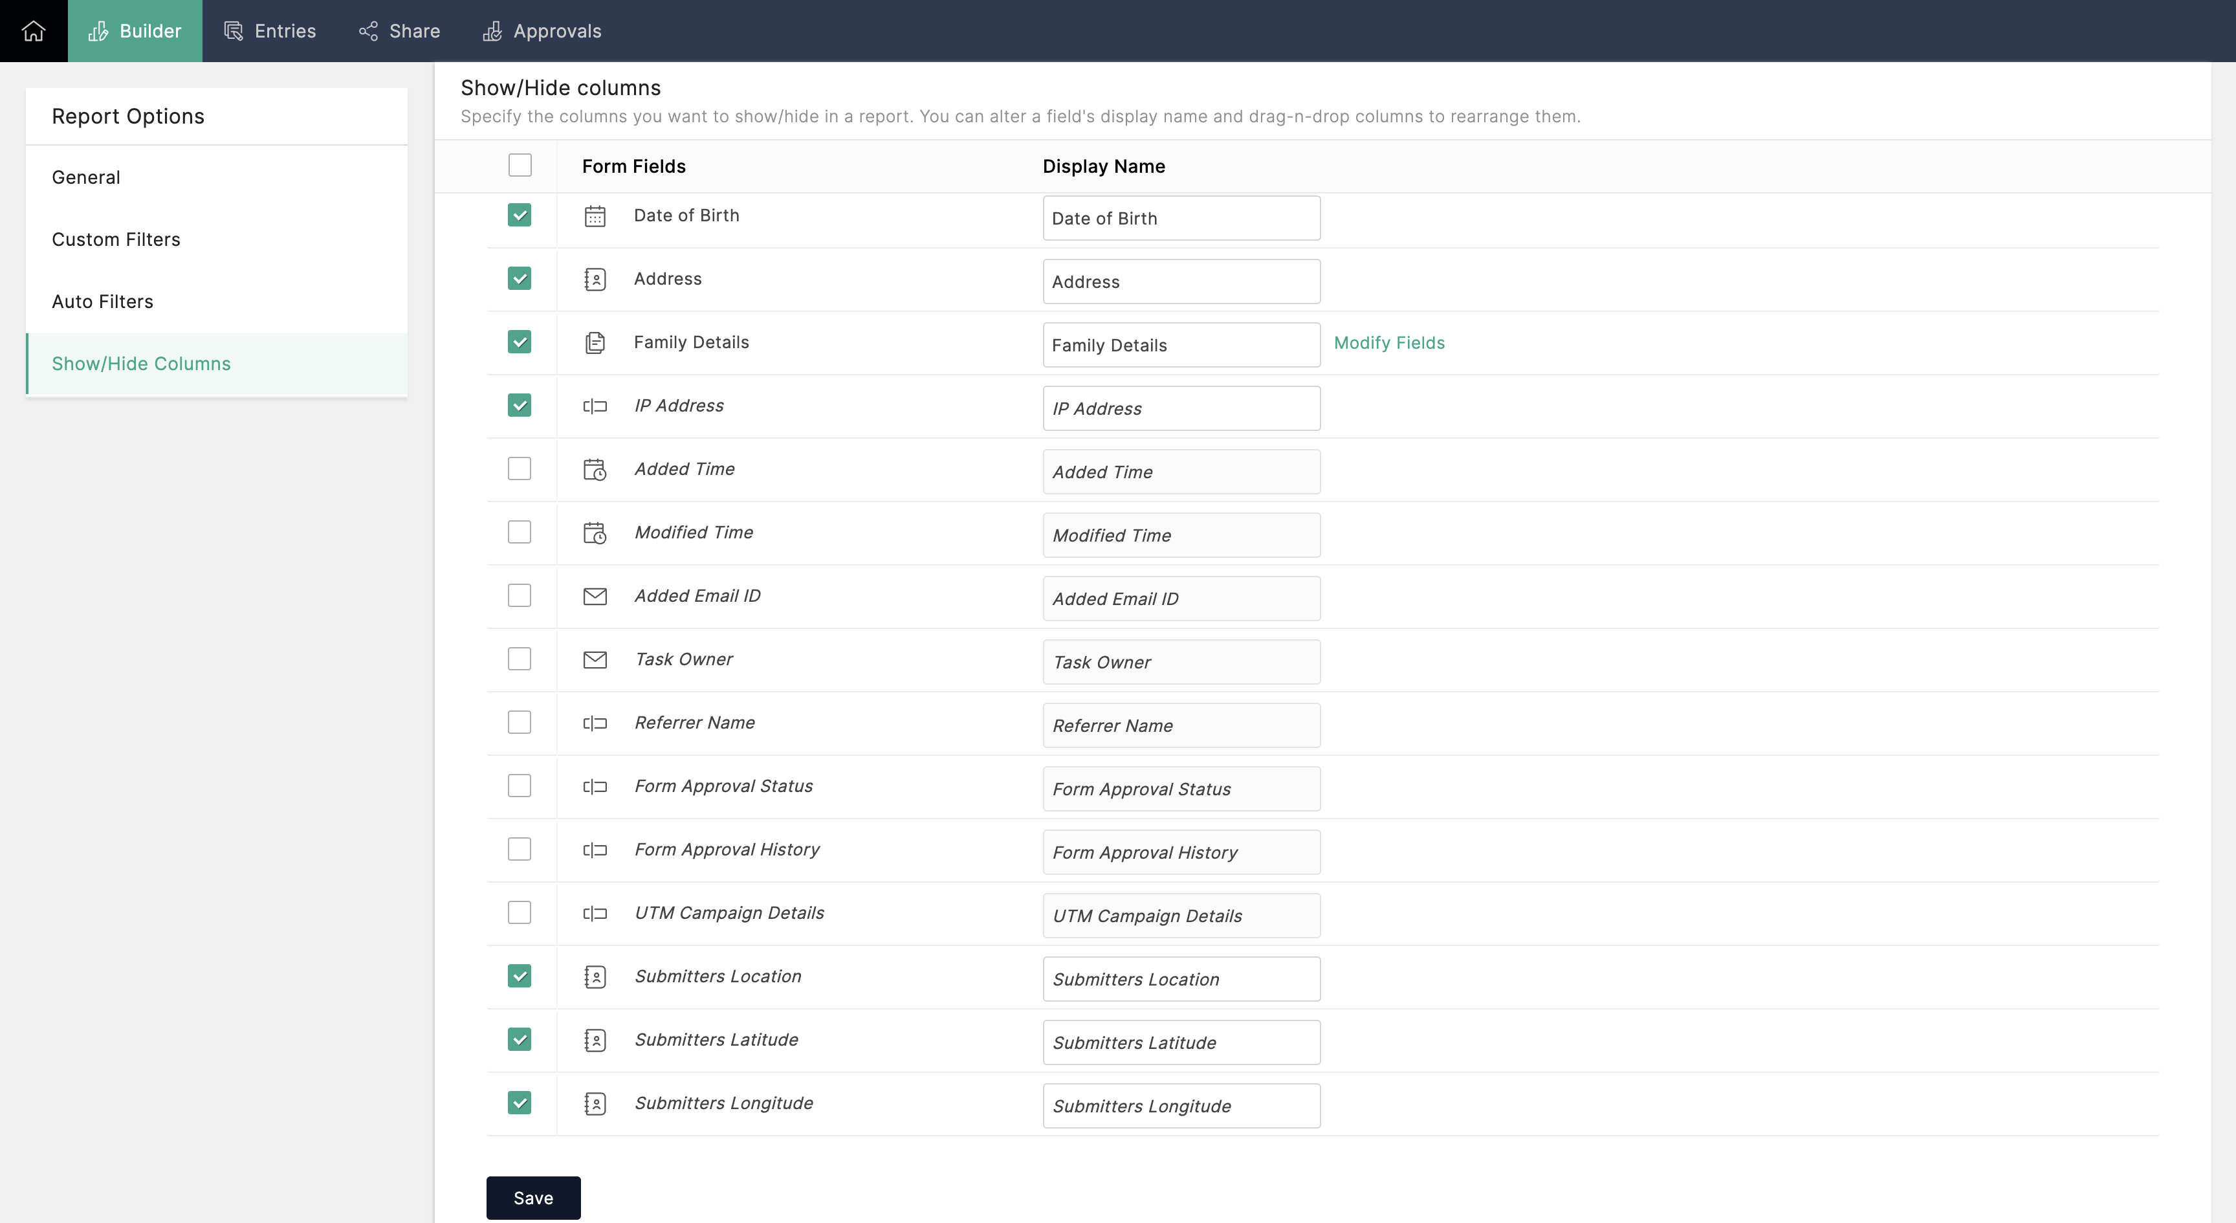Click the Modify Fields link
The height and width of the screenshot is (1223, 2236).
pyautogui.click(x=1389, y=343)
